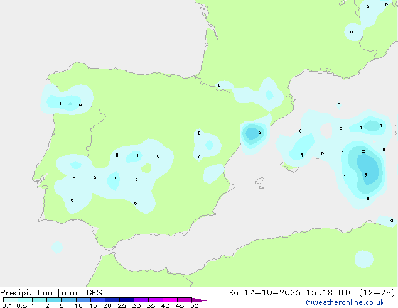Image resolution: width=398 pixels, height=308 pixels.
Task: Click the 40–45 mm magenta legend swatch
Action: (x=170, y=300)
